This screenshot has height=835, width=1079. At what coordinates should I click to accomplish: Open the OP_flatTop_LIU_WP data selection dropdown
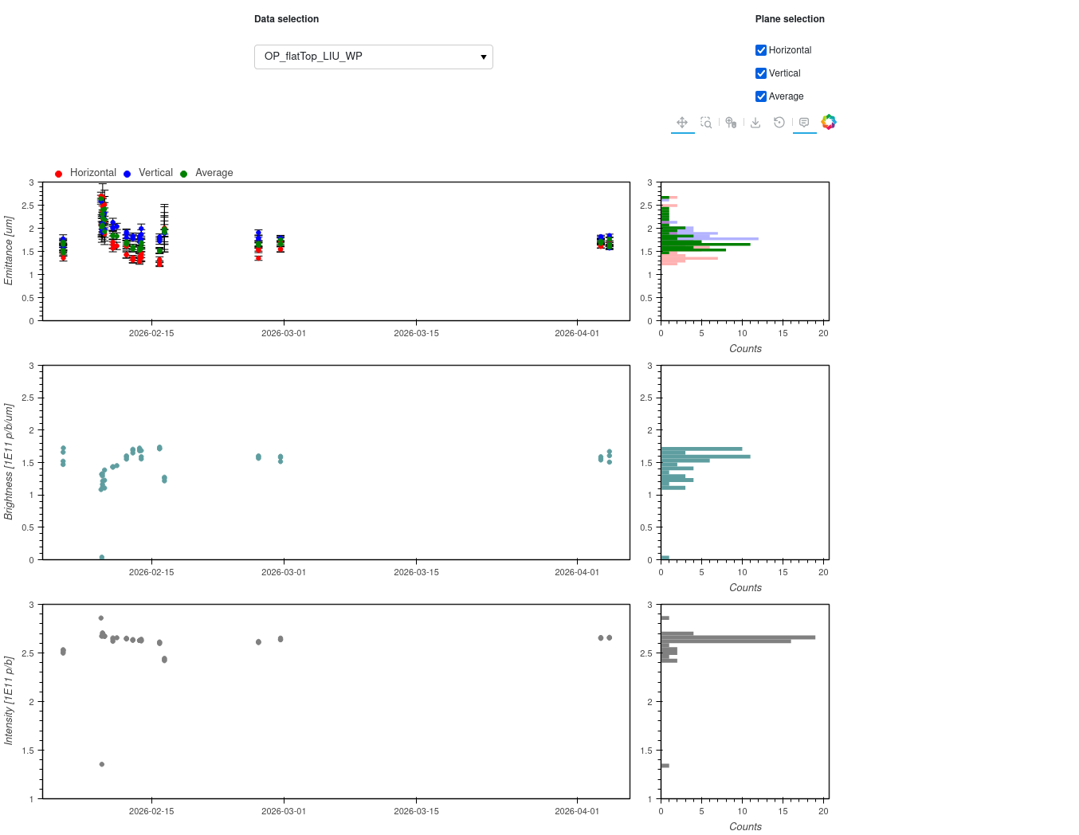[x=374, y=57]
